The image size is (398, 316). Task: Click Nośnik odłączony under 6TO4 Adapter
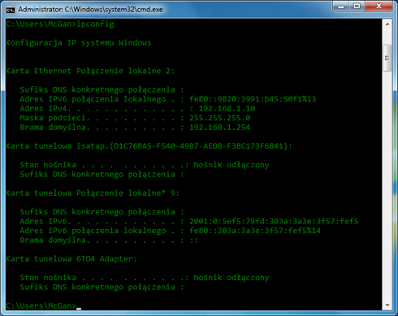tap(231, 278)
